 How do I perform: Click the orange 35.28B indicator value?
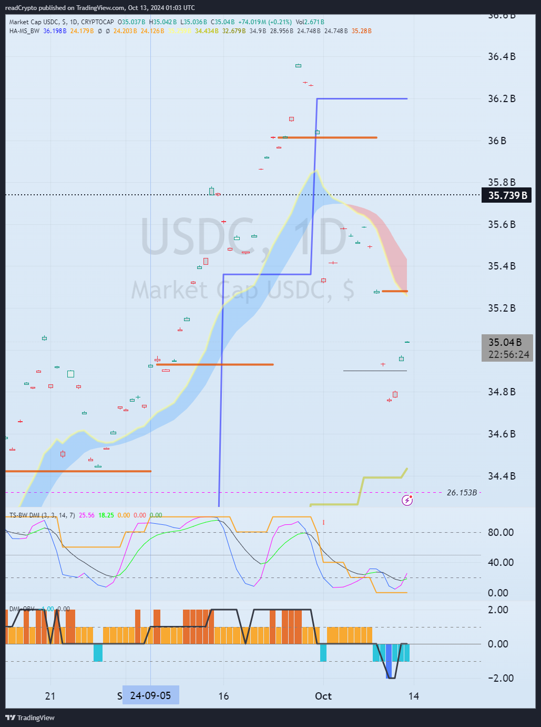362,31
